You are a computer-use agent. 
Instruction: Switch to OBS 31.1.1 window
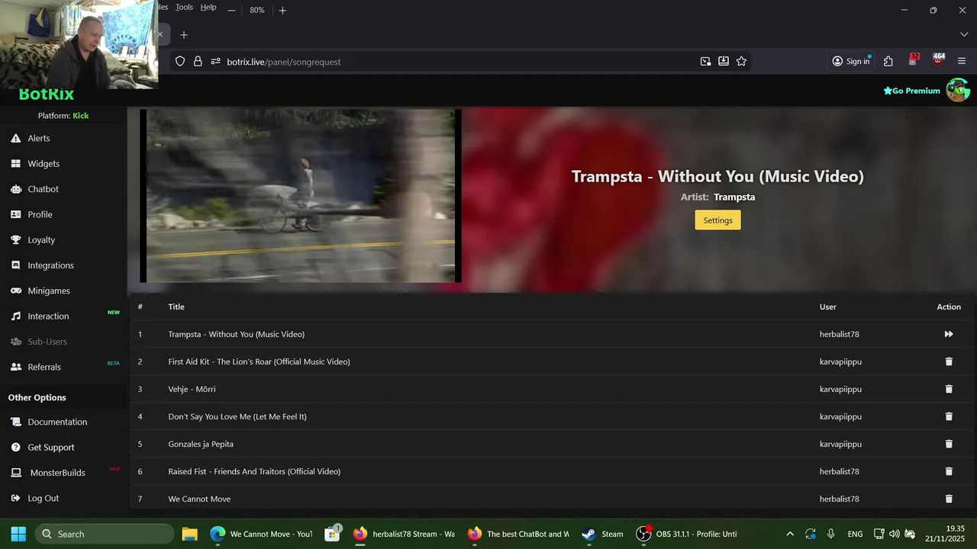coord(687,534)
